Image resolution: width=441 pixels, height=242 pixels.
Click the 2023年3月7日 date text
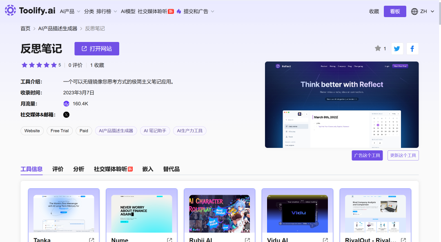[x=78, y=92]
